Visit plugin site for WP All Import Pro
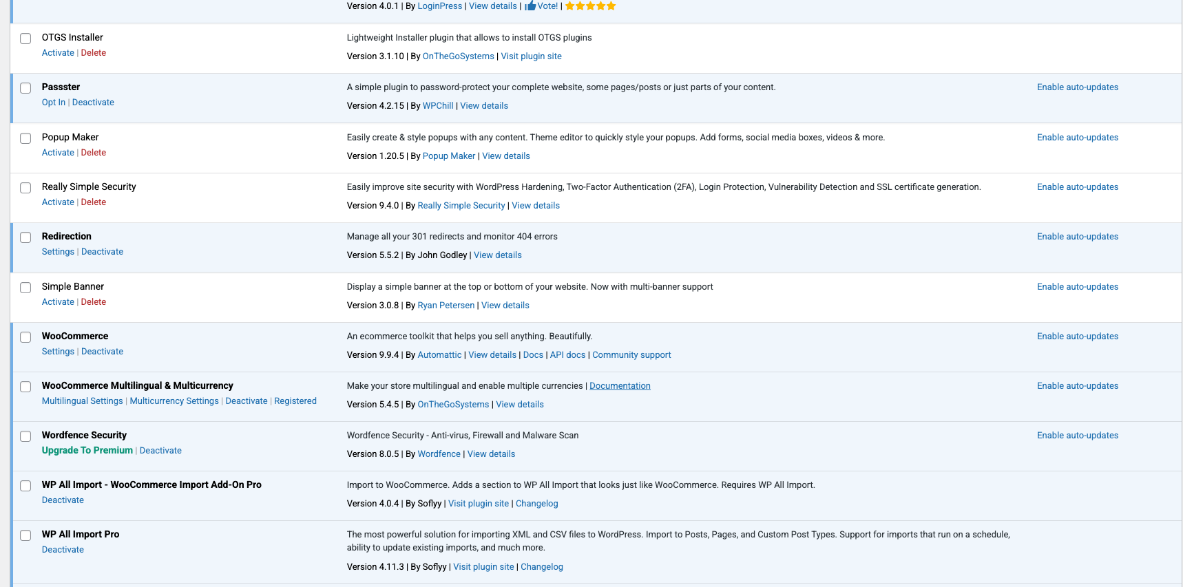Image resolution: width=1183 pixels, height=587 pixels. click(484, 567)
